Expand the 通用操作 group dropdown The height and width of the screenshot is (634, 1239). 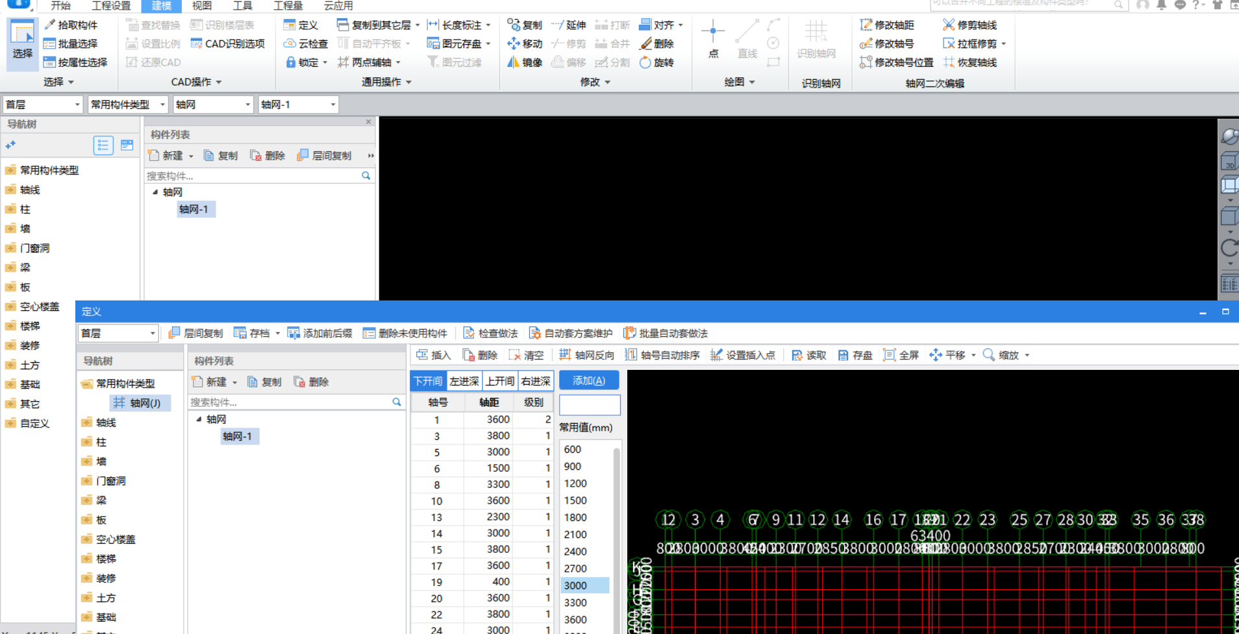[386, 82]
